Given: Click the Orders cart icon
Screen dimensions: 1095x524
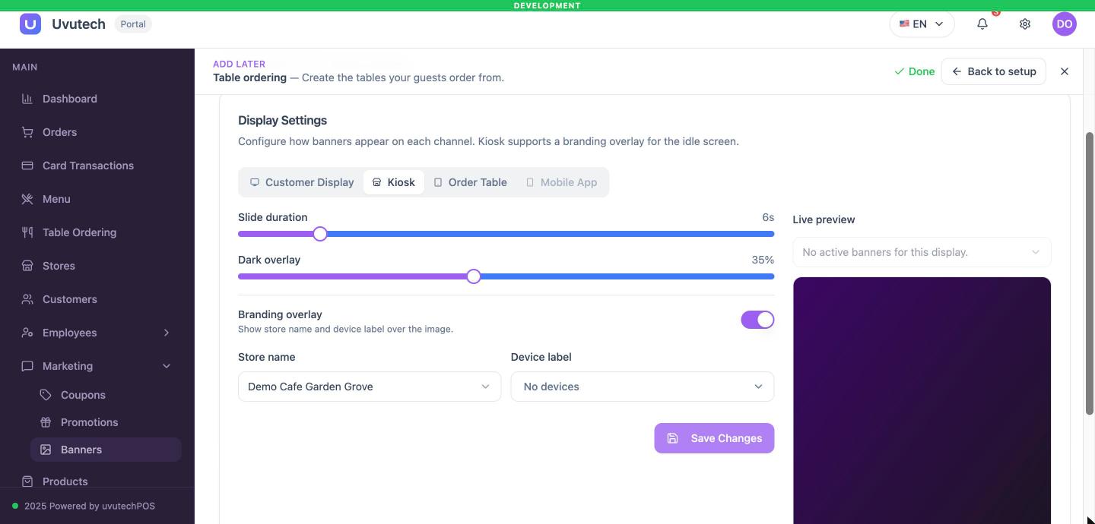Looking at the screenshot, I should tap(27, 132).
